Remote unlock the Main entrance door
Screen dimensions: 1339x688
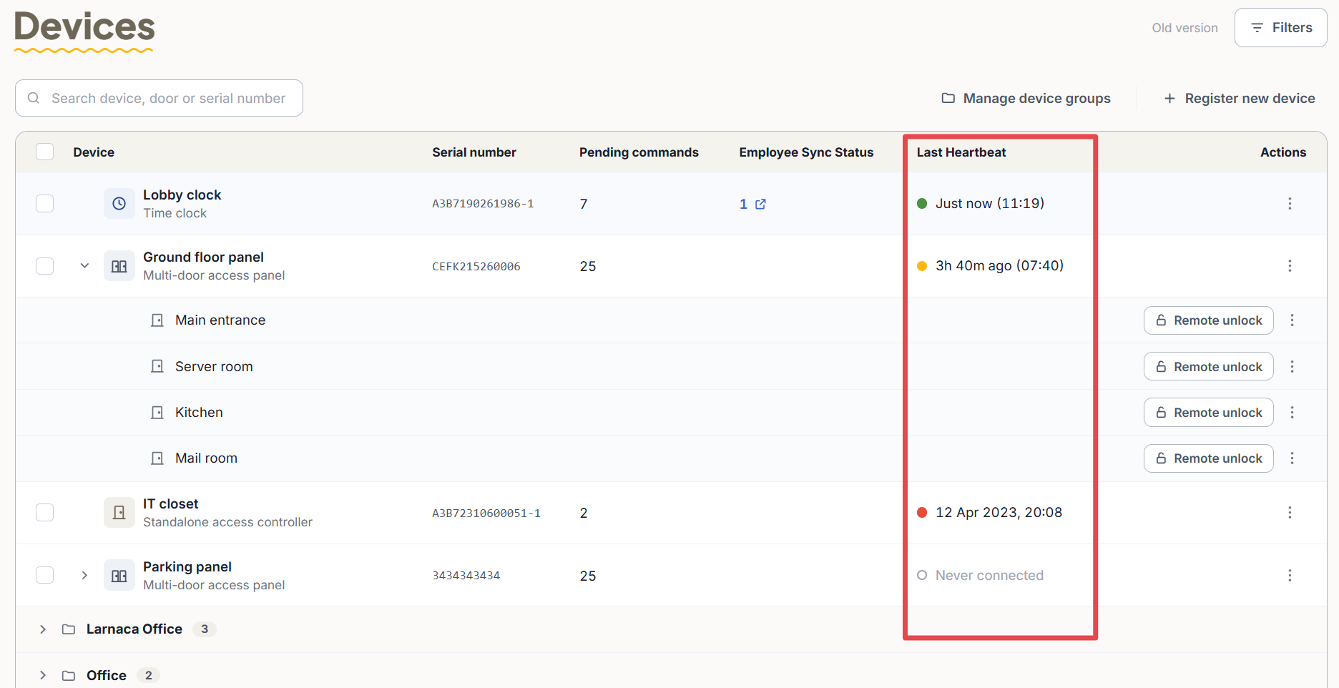pos(1209,320)
